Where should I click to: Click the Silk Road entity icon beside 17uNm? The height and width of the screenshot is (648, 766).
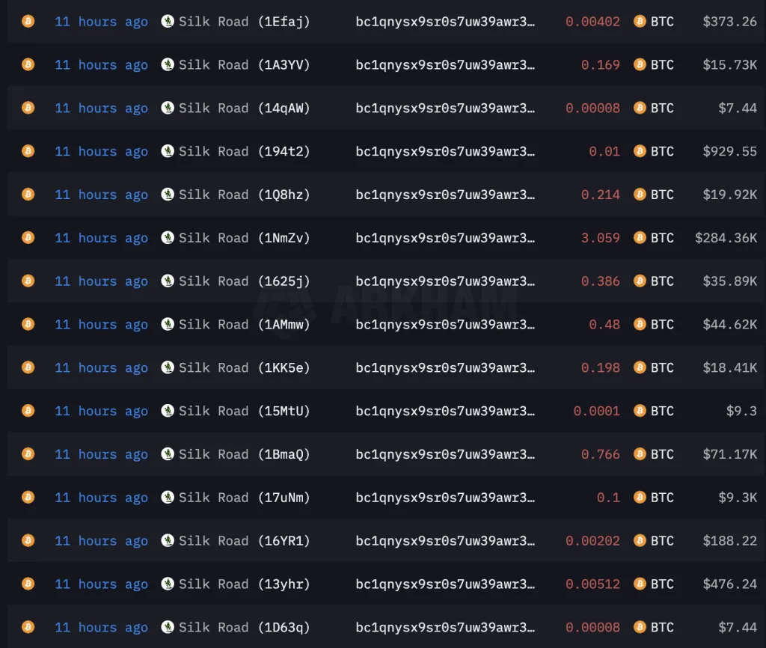168,498
